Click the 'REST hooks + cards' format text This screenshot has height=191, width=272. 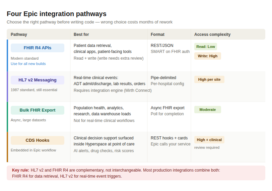click(x=169, y=138)
